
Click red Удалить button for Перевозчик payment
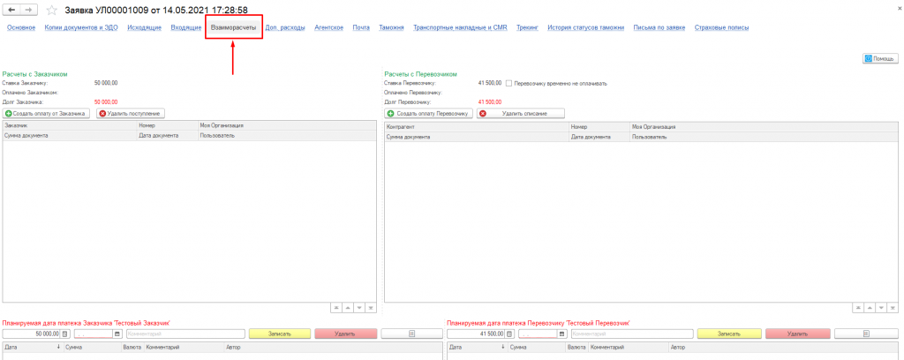(798, 334)
